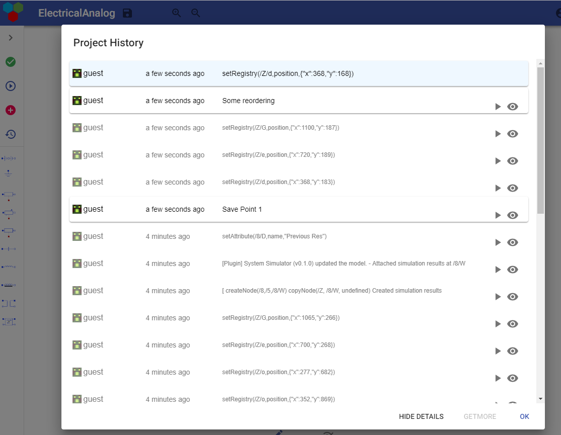Expand the left sidebar chevron

(11, 38)
